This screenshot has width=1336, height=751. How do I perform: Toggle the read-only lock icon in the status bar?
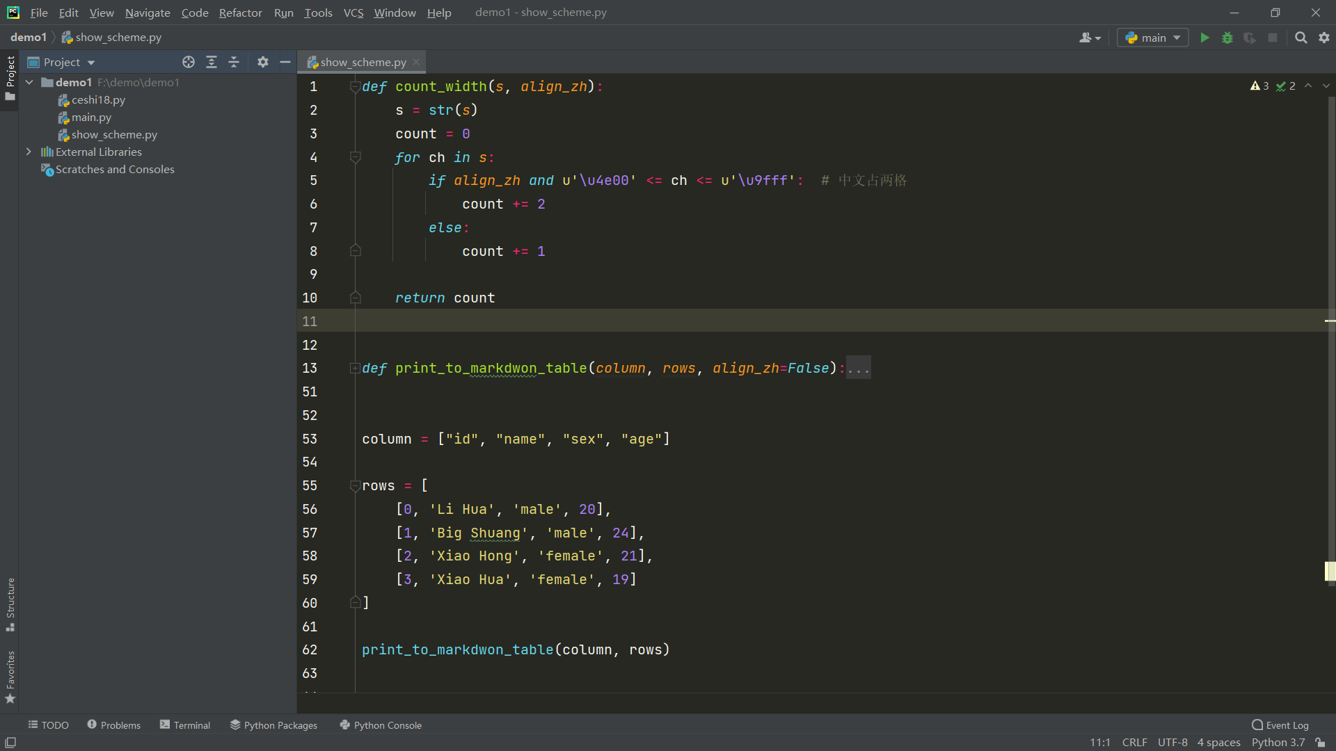(x=1320, y=743)
